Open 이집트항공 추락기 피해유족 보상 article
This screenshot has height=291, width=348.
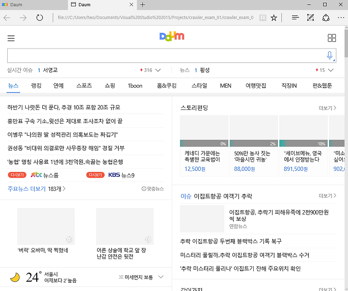point(279,215)
